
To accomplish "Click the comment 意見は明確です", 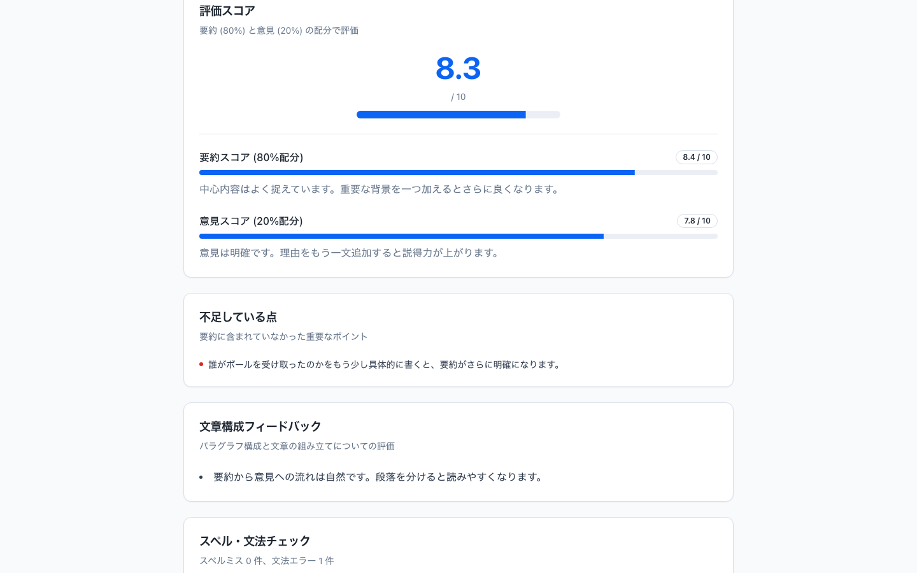I will click(351, 253).
